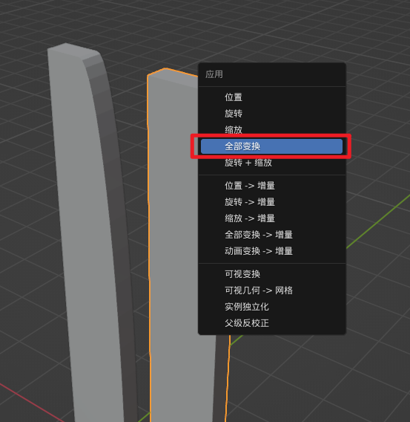Choose 缩放 in the Apply menu
Screen dimensions: 410x422
[271, 130]
